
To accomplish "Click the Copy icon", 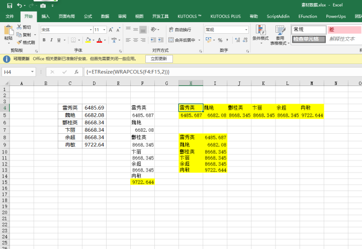I will click(19, 35).
